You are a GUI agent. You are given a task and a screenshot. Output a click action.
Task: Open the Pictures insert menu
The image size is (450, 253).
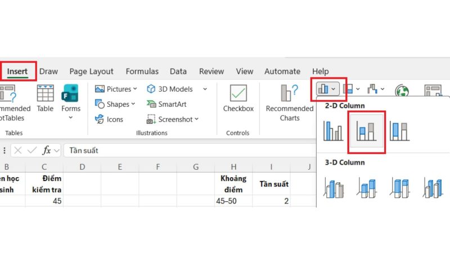click(x=116, y=89)
